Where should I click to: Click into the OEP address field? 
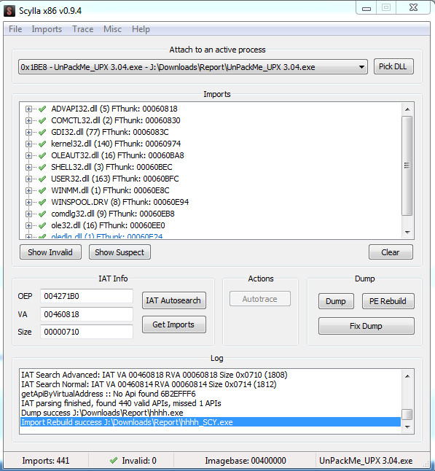point(87,296)
